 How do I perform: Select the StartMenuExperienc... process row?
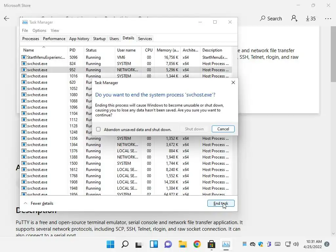[126, 57]
